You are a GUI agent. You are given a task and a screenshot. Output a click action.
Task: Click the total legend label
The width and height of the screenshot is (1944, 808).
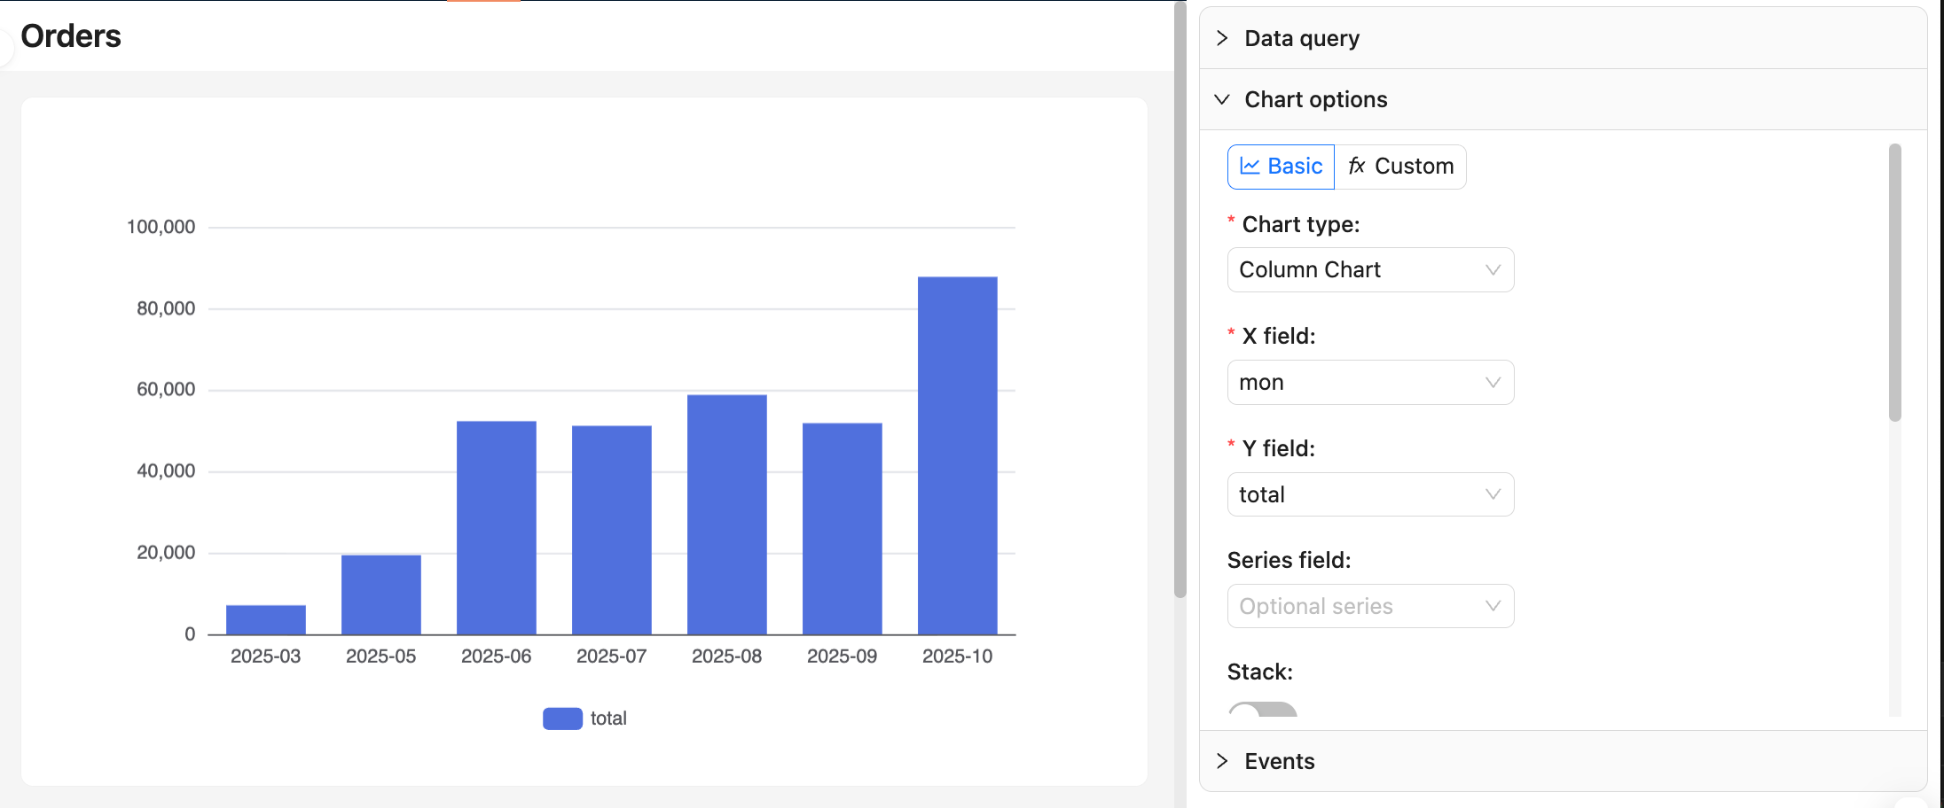click(x=608, y=719)
